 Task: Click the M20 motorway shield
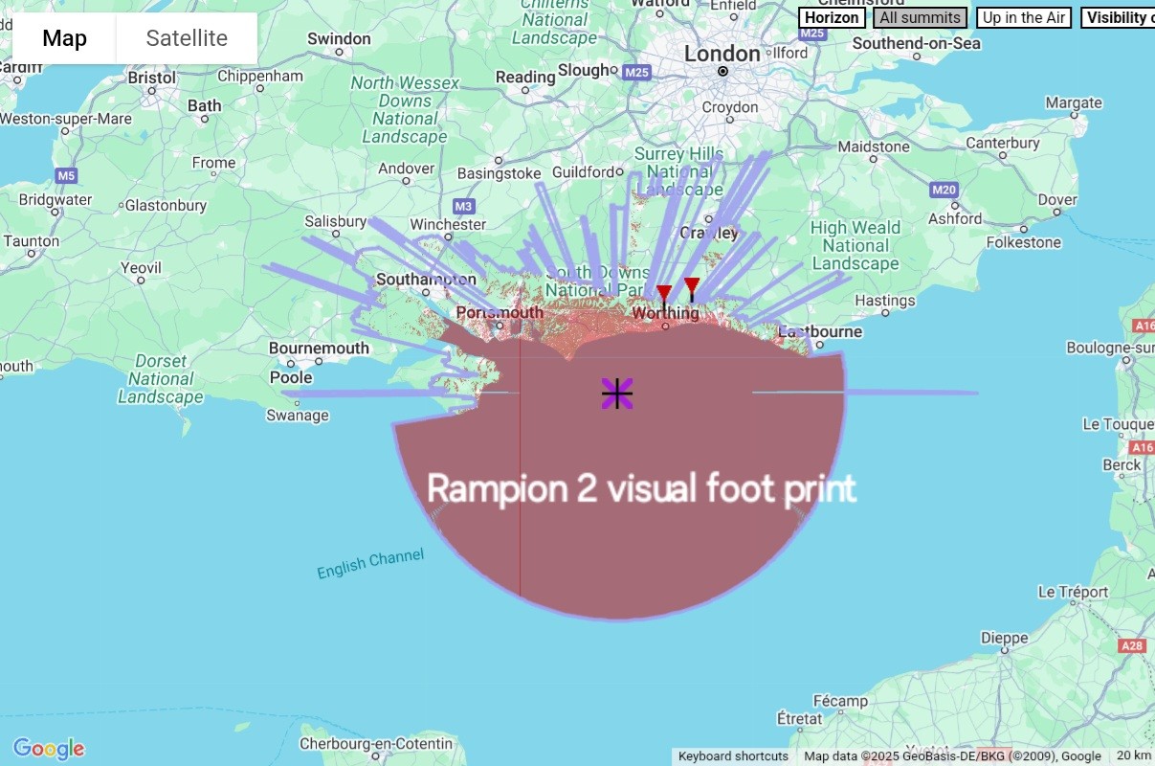click(944, 190)
